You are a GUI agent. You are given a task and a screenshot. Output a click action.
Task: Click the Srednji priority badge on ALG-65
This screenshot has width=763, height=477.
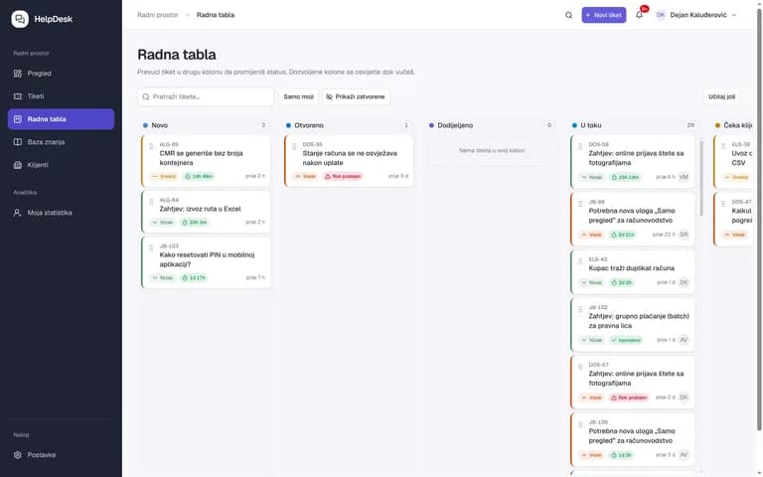click(x=164, y=176)
